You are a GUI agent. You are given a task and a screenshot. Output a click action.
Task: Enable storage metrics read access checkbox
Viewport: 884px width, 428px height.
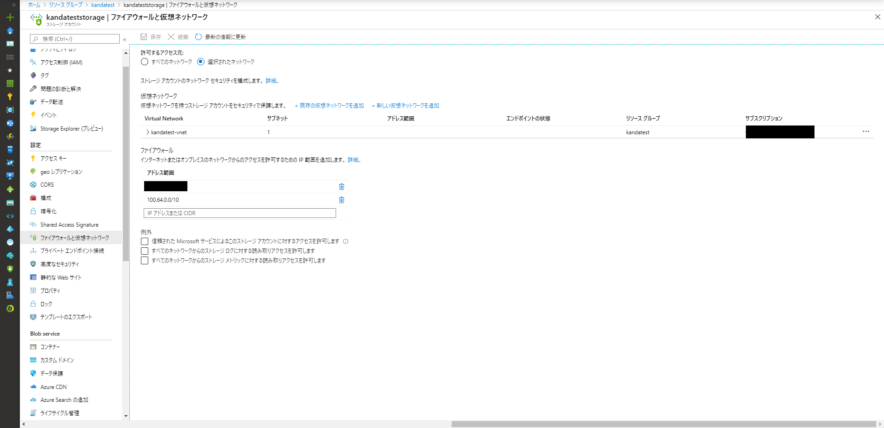coord(145,261)
